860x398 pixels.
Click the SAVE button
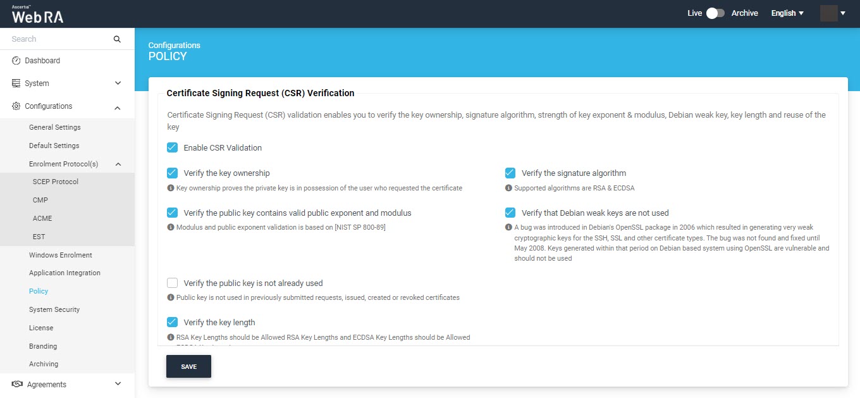(188, 366)
